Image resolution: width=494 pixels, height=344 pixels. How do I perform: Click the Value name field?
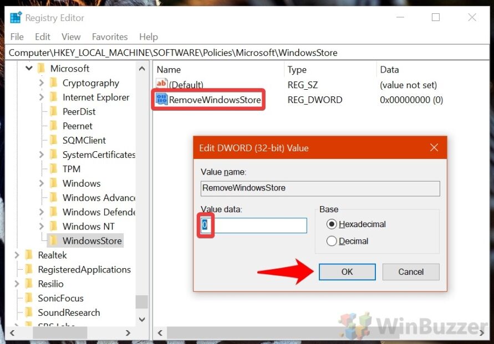(320, 188)
